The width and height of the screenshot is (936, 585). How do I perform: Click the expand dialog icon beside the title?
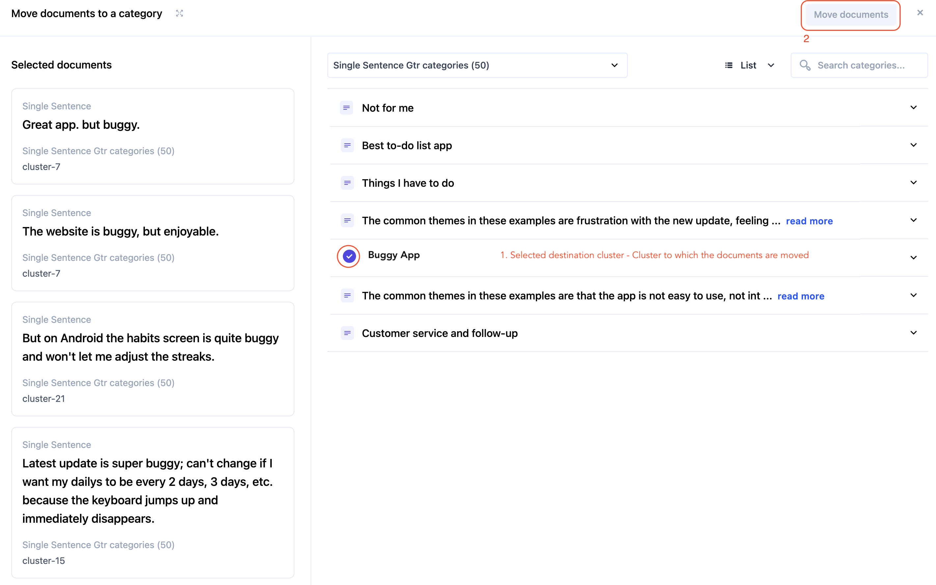click(x=179, y=14)
